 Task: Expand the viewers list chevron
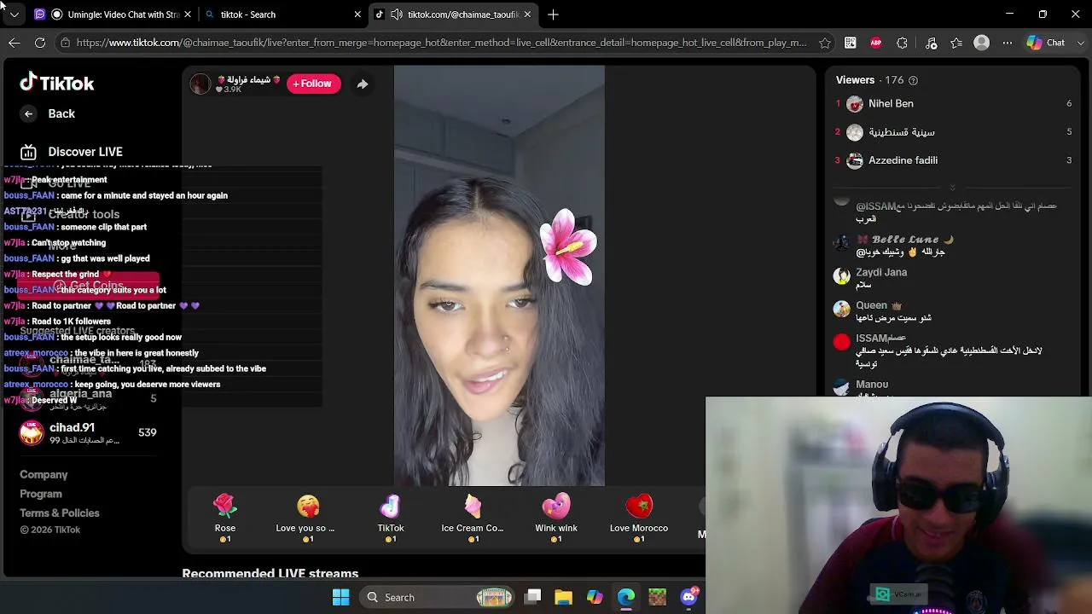pyautogui.click(x=952, y=188)
